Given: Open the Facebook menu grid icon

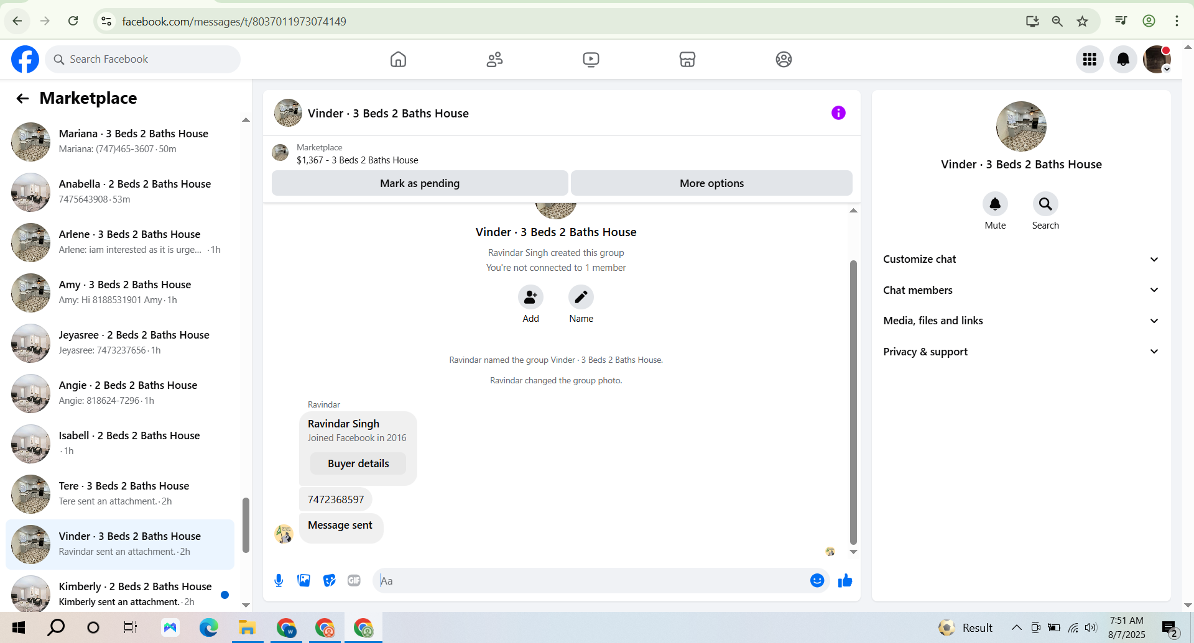Looking at the screenshot, I should (x=1090, y=59).
